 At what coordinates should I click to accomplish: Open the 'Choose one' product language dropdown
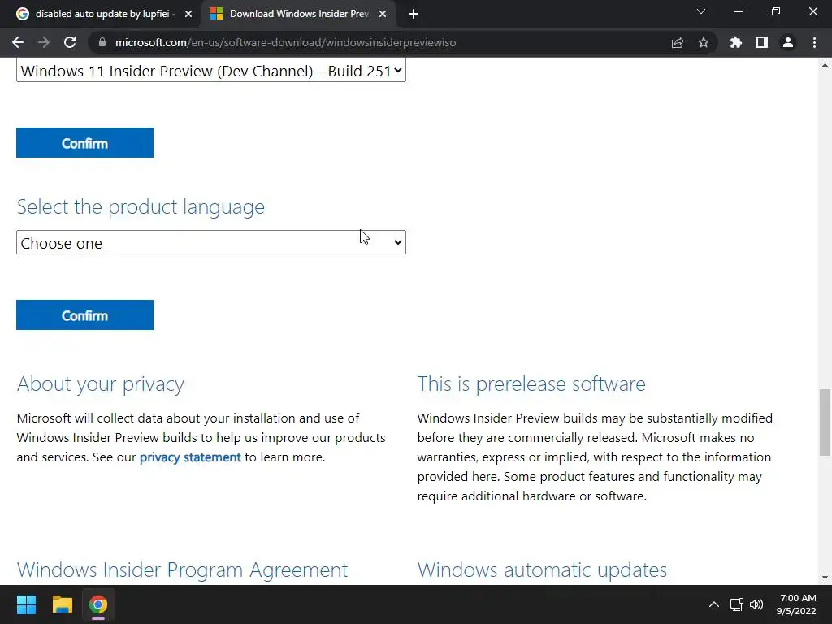(211, 242)
